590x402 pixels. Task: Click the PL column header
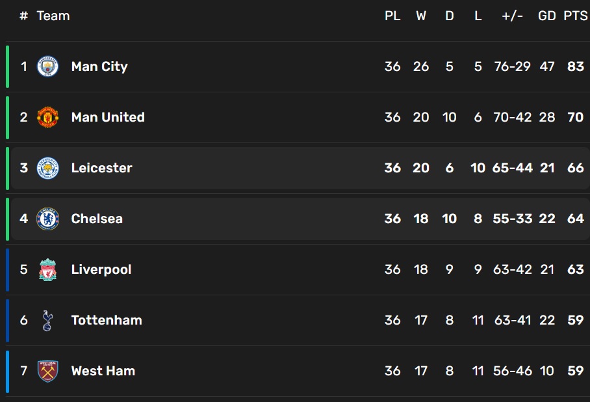point(392,16)
